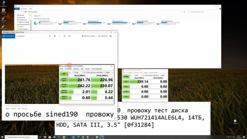
Task: Click the top Stop button in second CrystalDiskMark
Action: point(126,76)
